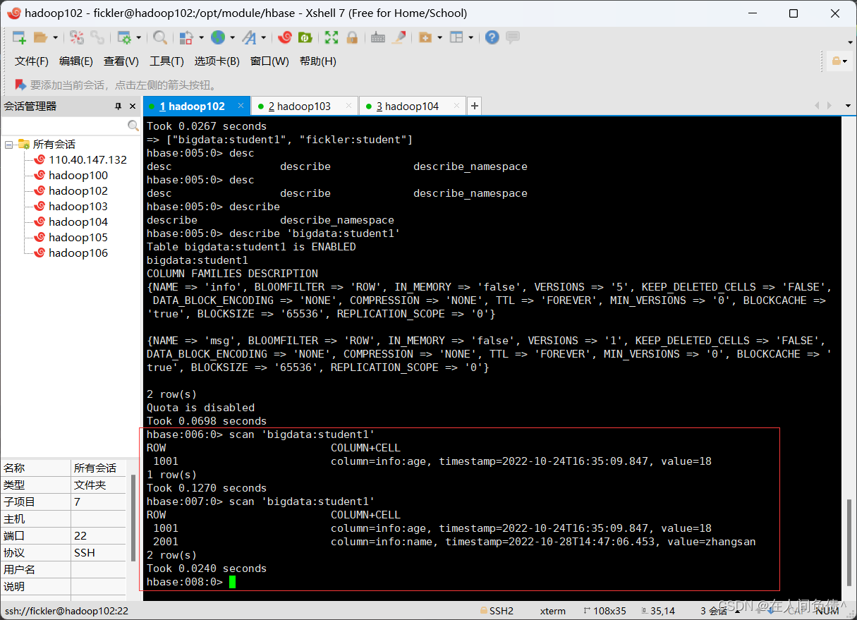Viewport: 857px width, 620px height.
Task: Open dropdown next to font icon
Action: click(264, 37)
